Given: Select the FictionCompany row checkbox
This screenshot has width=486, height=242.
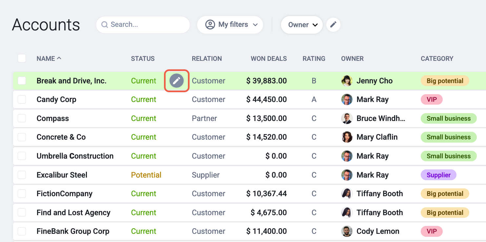Looking at the screenshot, I should point(22,194).
